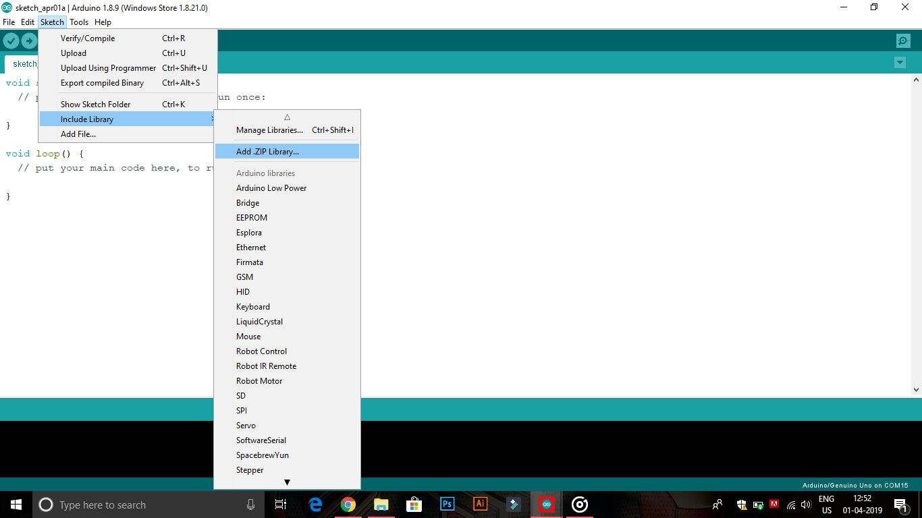Select the Servo library
The image size is (922, 518).
pos(246,425)
